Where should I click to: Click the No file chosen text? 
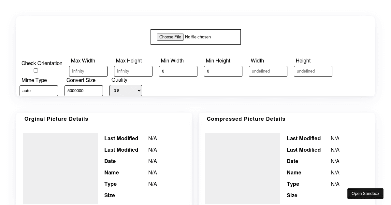[x=198, y=37]
